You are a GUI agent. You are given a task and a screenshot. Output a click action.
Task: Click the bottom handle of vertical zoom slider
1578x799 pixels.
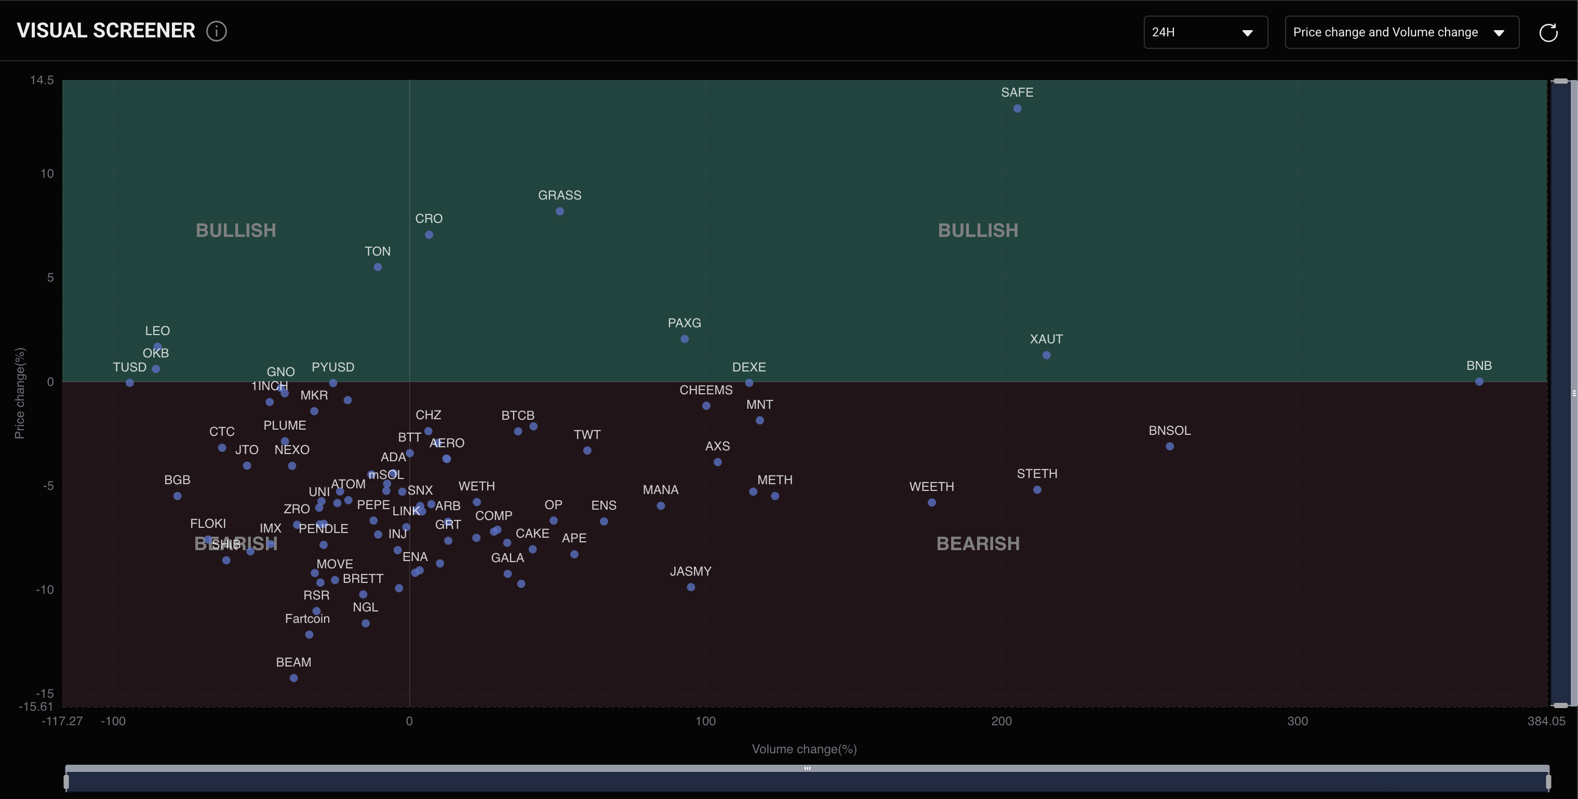tap(1560, 705)
